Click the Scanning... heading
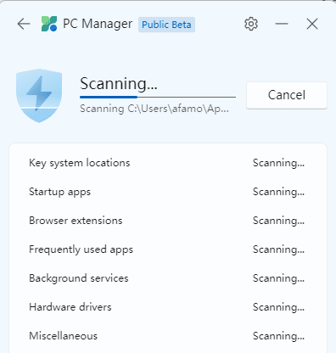Image resolution: width=336 pixels, height=353 pixels. click(119, 84)
